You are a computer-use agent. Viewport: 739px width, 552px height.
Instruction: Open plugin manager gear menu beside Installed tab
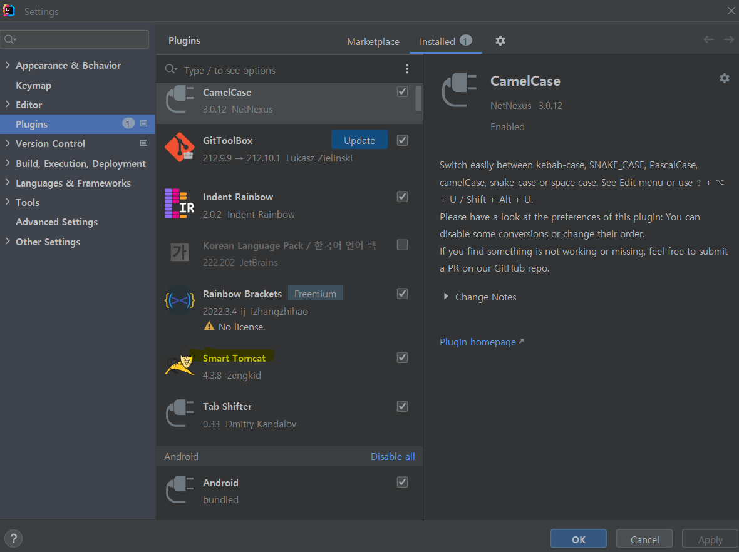(500, 41)
